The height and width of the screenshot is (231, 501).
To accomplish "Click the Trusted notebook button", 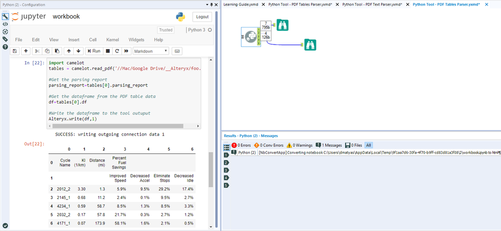I will (165, 30).
